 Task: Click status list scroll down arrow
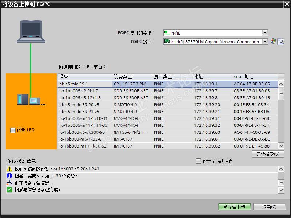(x=281, y=190)
